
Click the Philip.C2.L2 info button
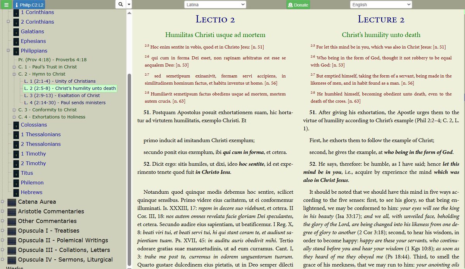coord(29,4)
